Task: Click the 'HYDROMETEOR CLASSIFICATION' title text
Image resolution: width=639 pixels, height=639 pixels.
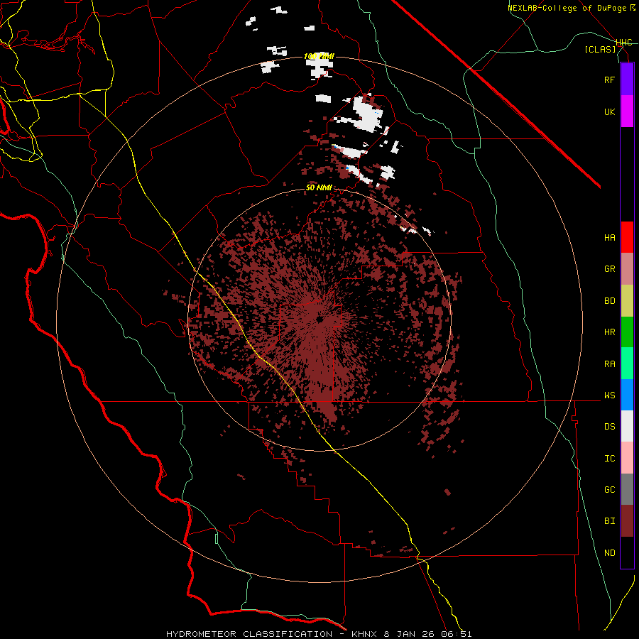Action: 249,634
